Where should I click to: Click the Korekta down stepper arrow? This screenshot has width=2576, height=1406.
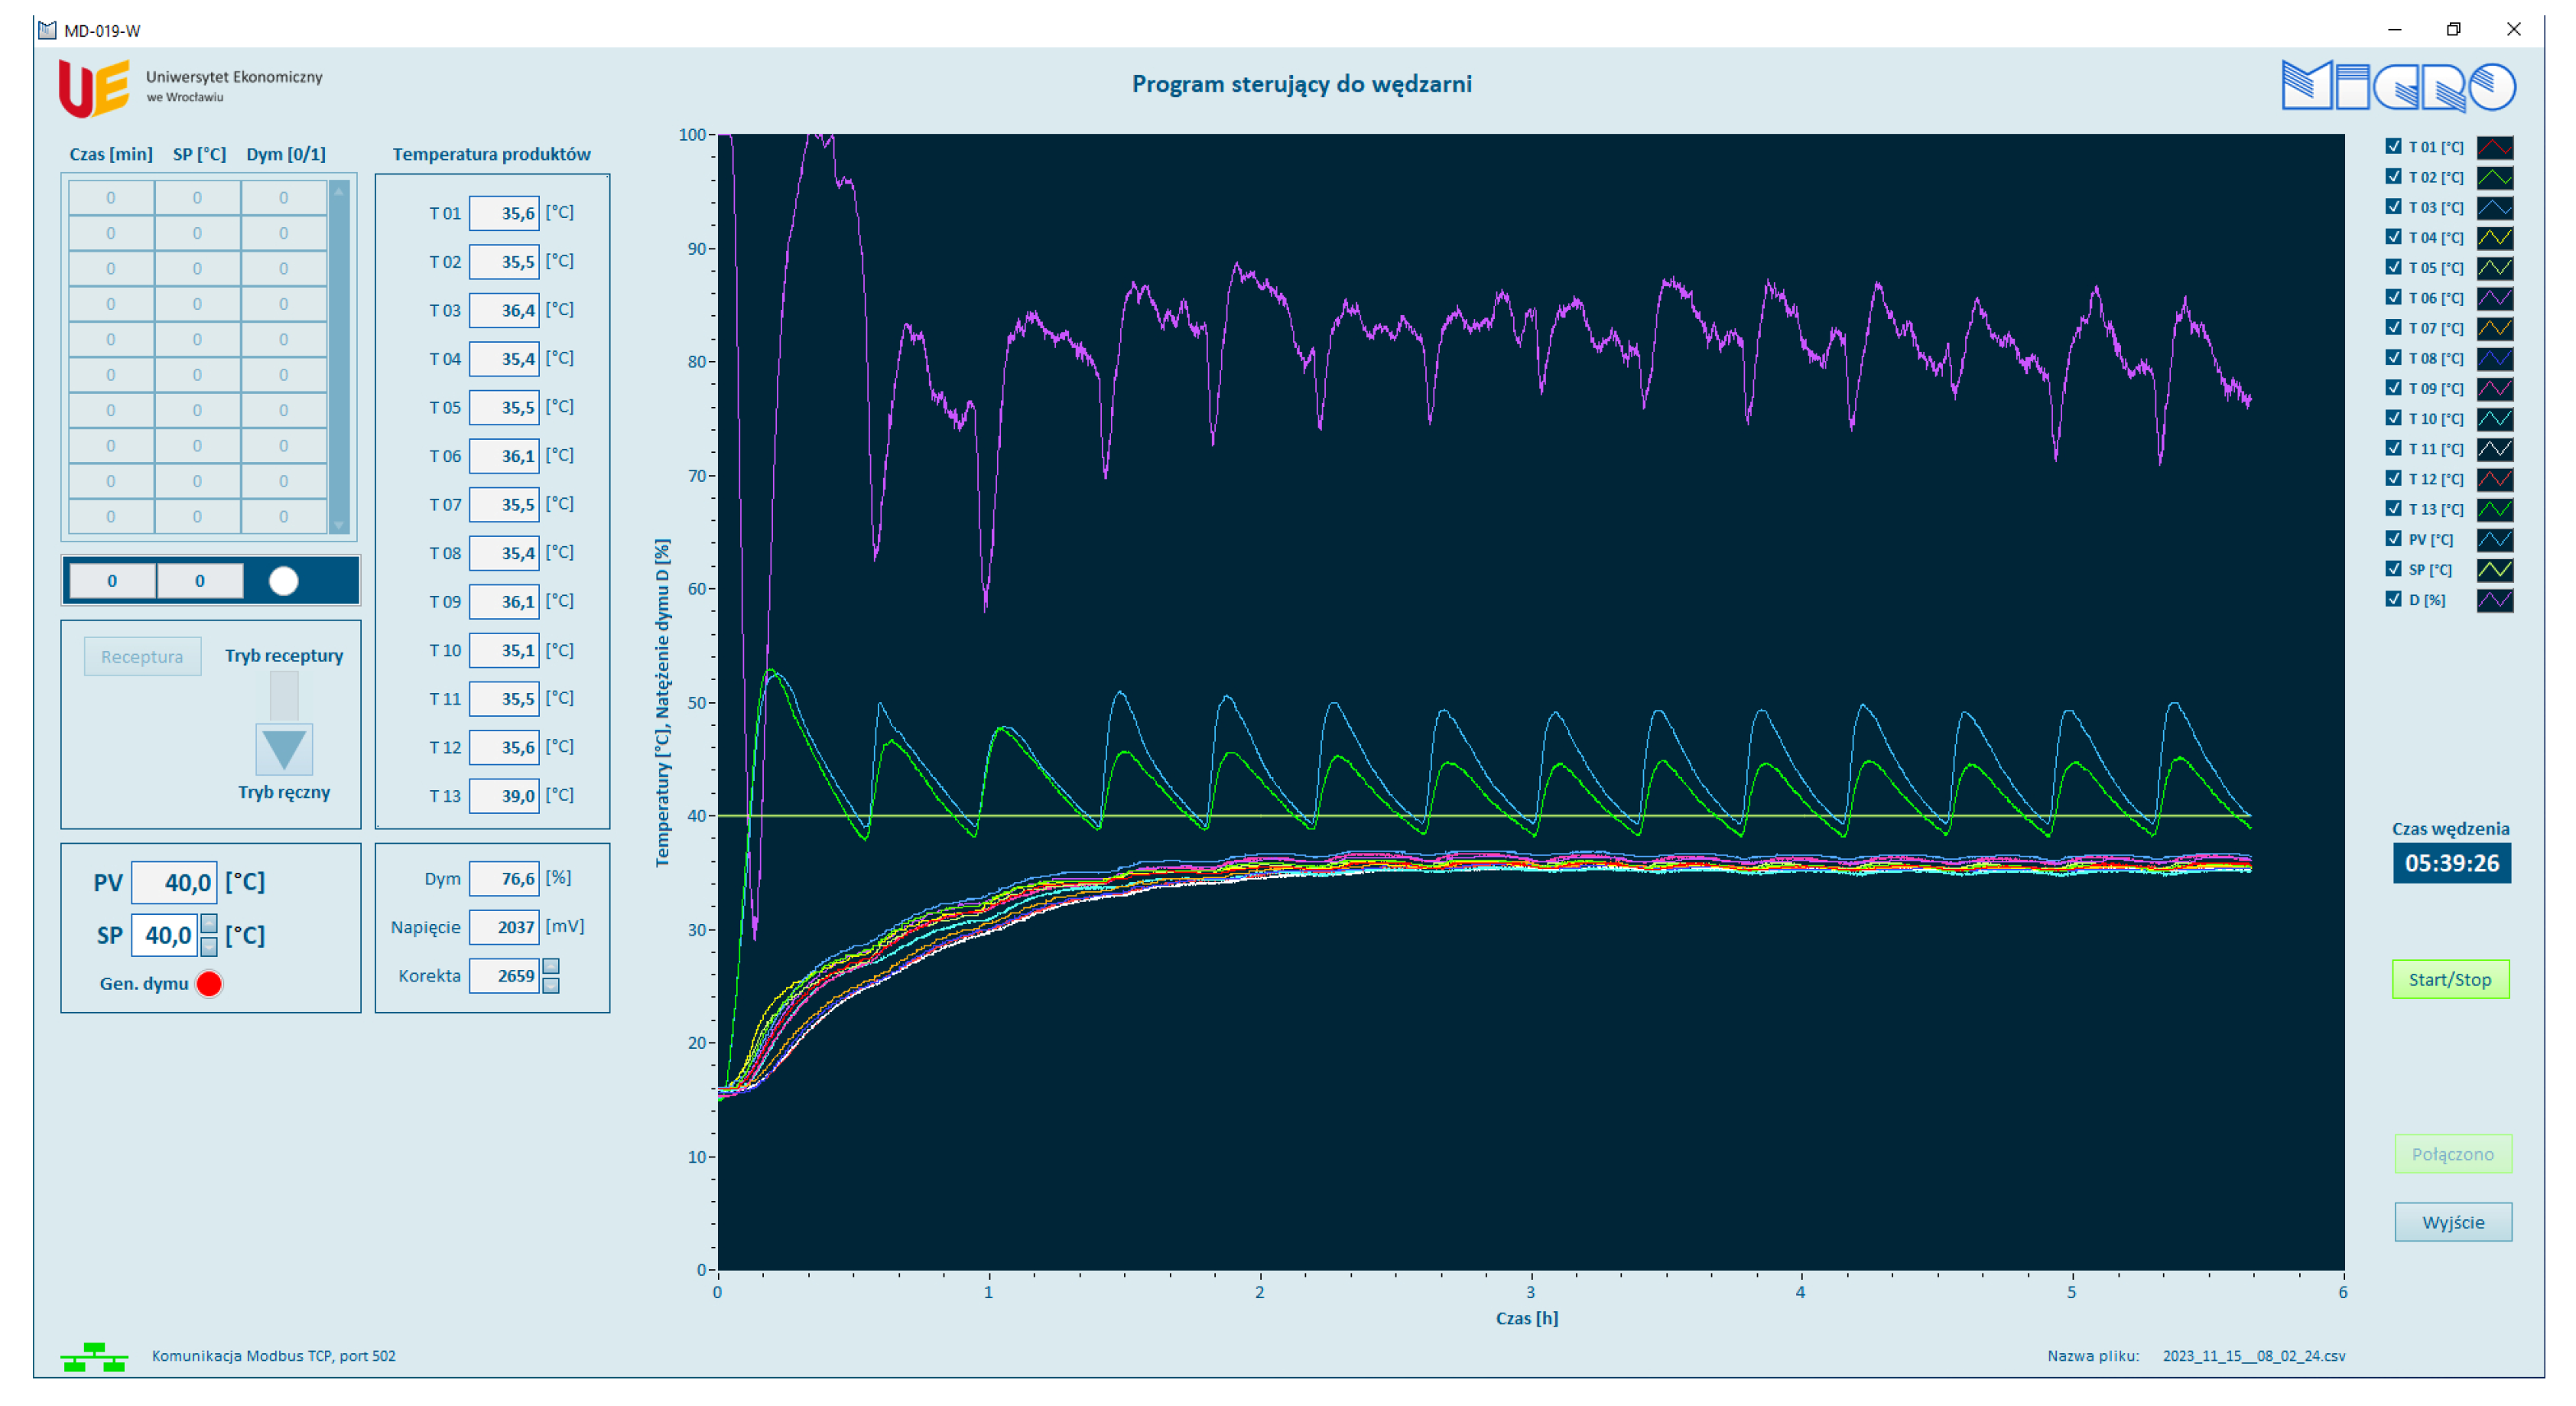552,988
